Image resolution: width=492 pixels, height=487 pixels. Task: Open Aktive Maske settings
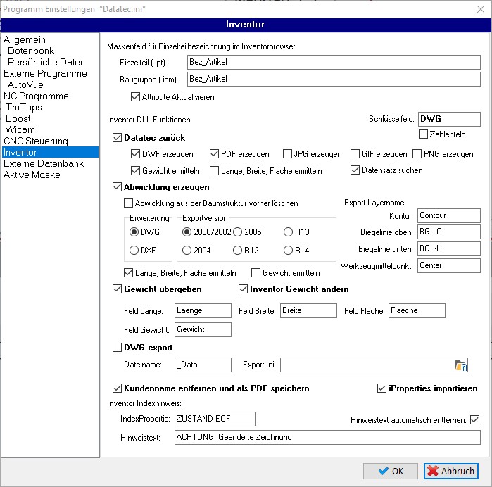click(32, 175)
